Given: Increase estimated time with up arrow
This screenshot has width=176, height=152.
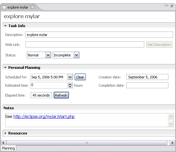Looking at the screenshot, I should click(70, 84).
